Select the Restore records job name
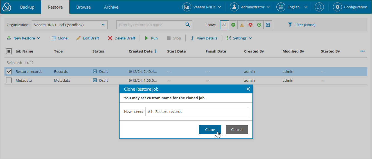 click(x=29, y=71)
